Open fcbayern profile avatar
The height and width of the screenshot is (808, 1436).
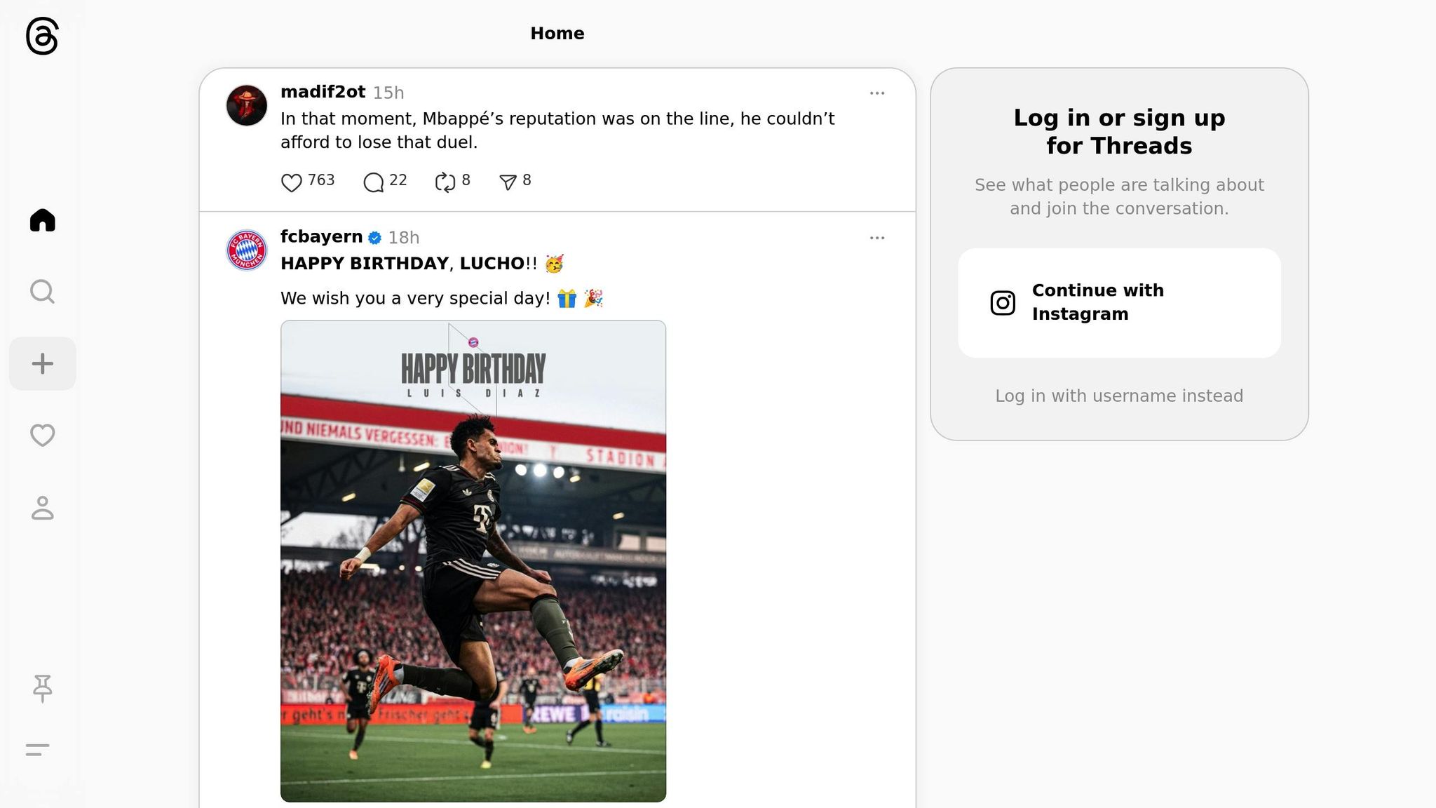(247, 250)
